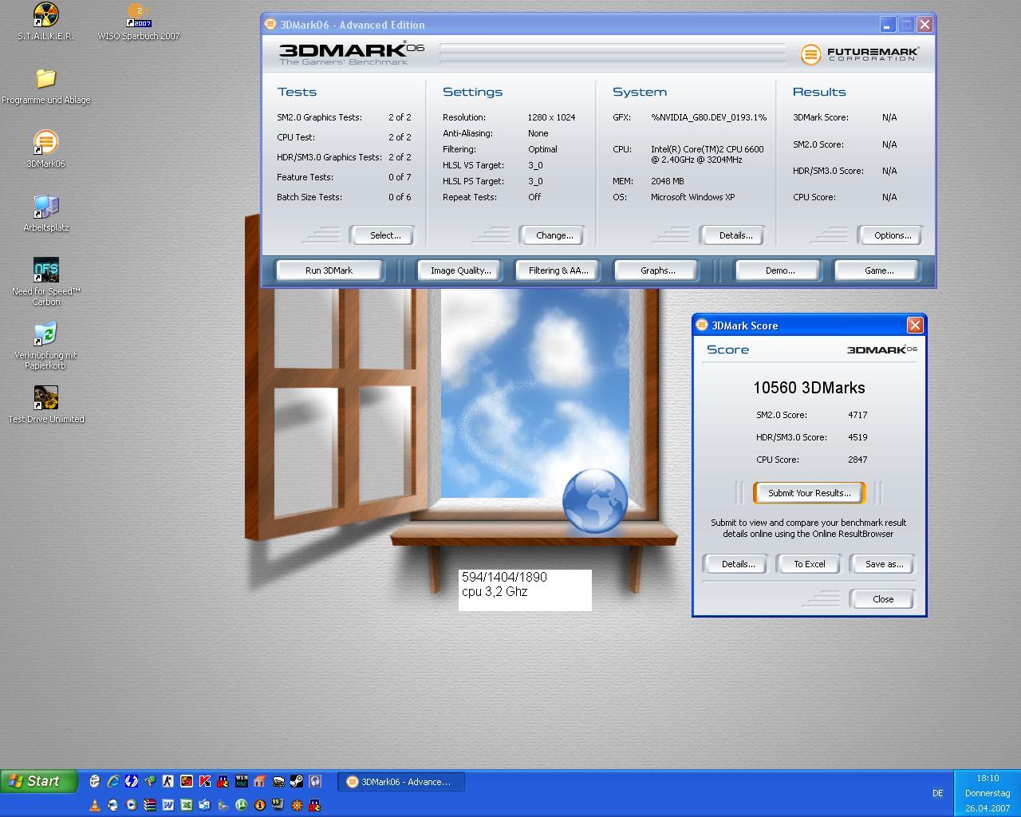
Task: Click CPU Score value 2847
Action: (x=857, y=460)
